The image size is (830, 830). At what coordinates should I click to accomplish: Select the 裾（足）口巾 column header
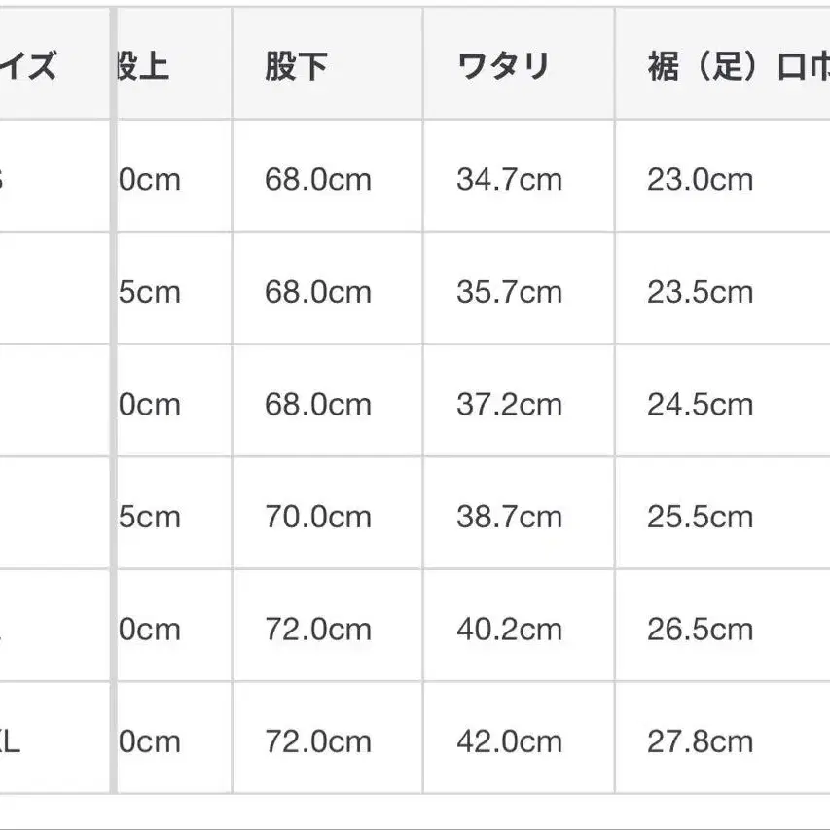tap(737, 67)
